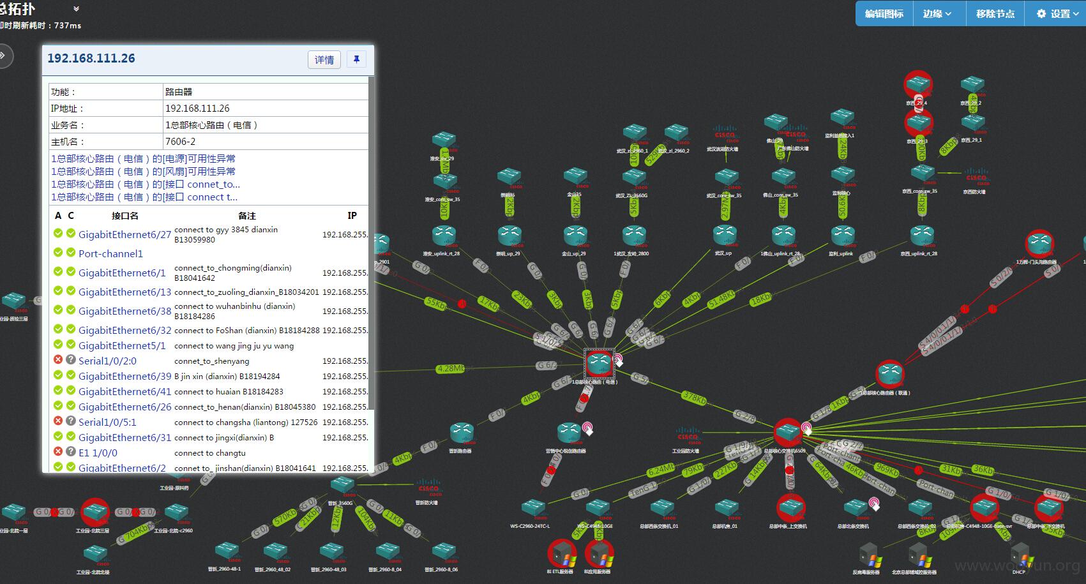1086x584 pixels.
Task: Click the 淮安_uplink_rt_28 router node
Action: click(x=444, y=235)
